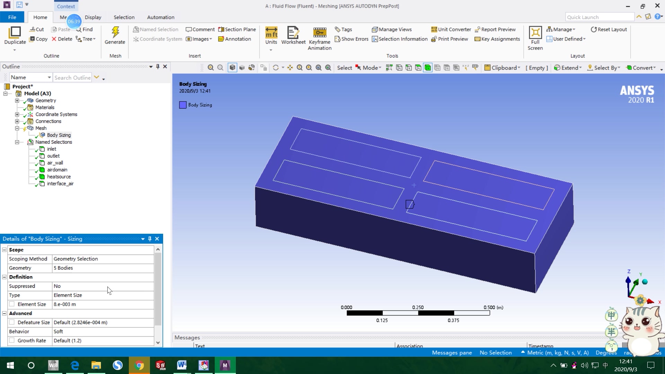
Task: Click the Generate mesh lightning icon
Action: 115,33
